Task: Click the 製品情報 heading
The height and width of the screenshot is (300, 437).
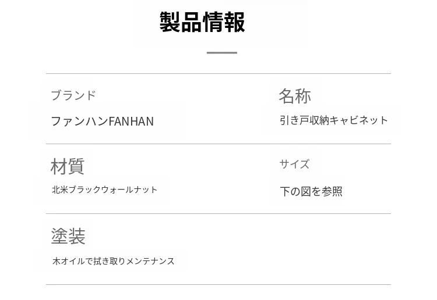Action: [202, 22]
